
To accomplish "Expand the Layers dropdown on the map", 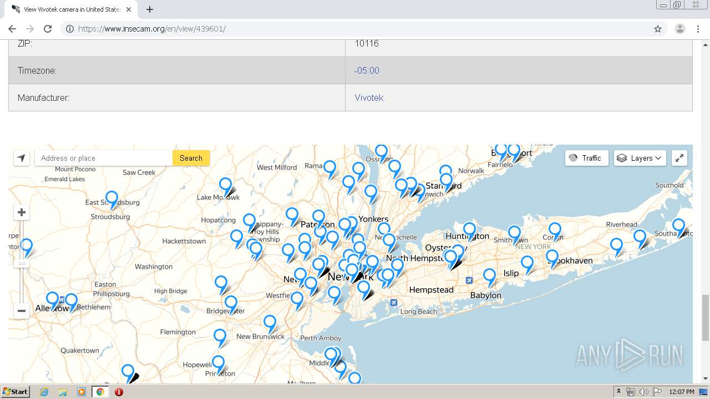I will point(640,158).
